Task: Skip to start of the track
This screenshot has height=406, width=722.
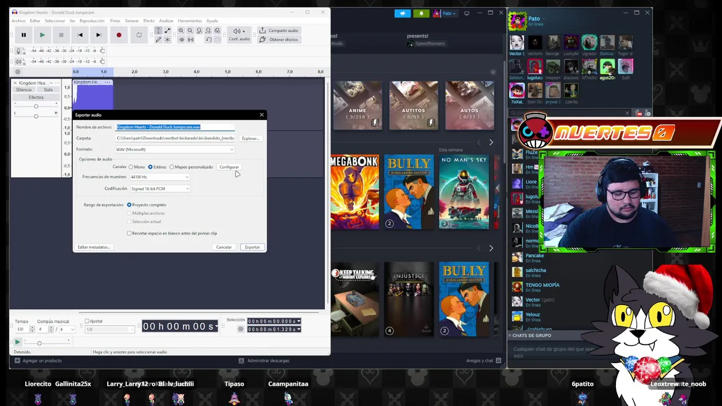Action: 80,35
